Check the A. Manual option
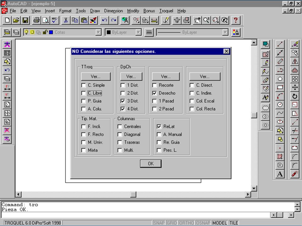Screen dimensions: 302x226 pos(159,134)
